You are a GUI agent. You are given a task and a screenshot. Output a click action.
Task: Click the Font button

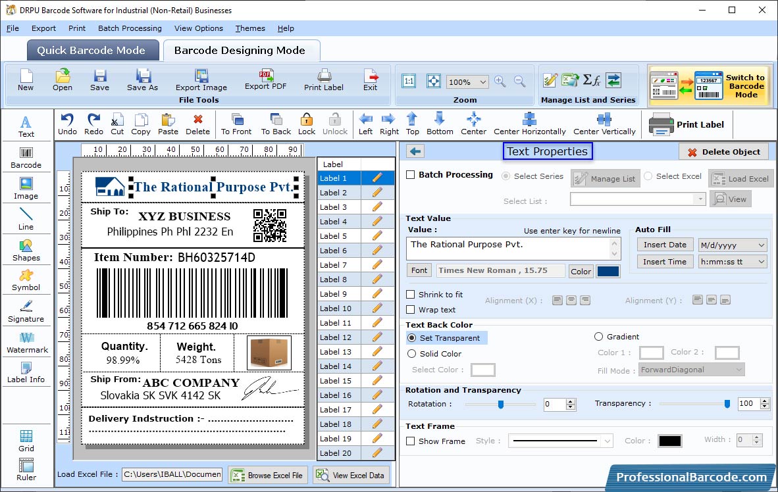[419, 270]
